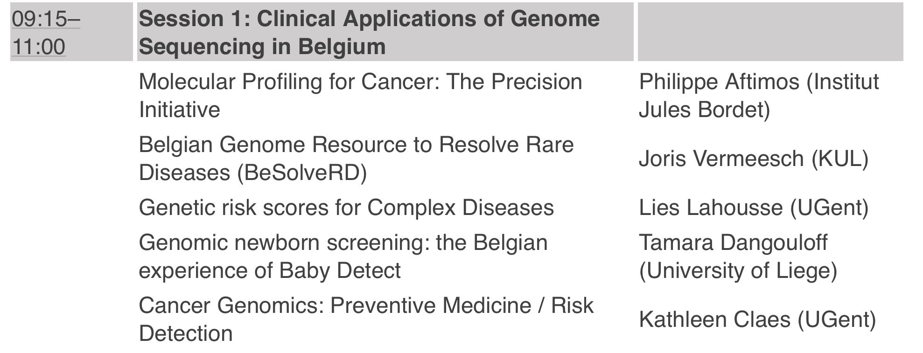This screenshot has height=353, width=923.
Task: Click the empty gray header cell on right
Action: tap(770, 32)
